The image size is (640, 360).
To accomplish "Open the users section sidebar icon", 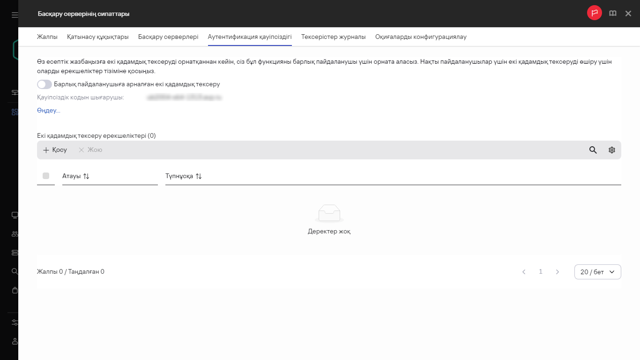I will pos(14,233).
